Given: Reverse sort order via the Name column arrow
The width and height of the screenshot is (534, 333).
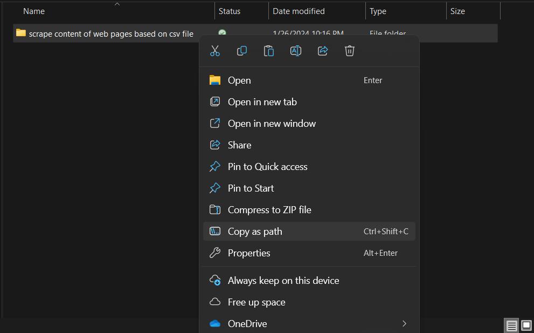Looking at the screenshot, I should 117,4.
